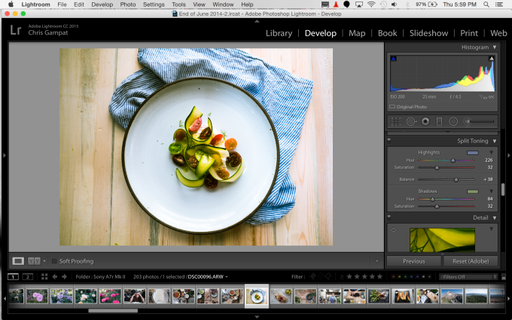The height and width of the screenshot is (320, 512).
Task: Toggle highlight clipping indicator in histogram
Action: [491, 59]
